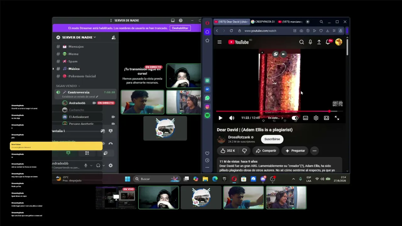Open Spotify in Opera sidebar
The image size is (402, 226).
207,116
